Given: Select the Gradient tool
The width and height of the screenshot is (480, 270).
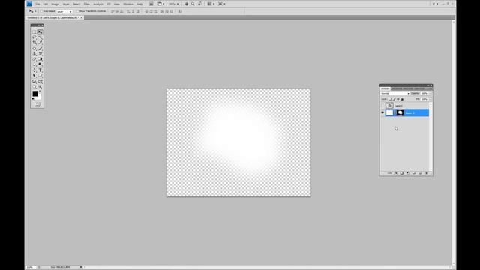Looking at the screenshot, I should pyautogui.click(x=40, y=59).
